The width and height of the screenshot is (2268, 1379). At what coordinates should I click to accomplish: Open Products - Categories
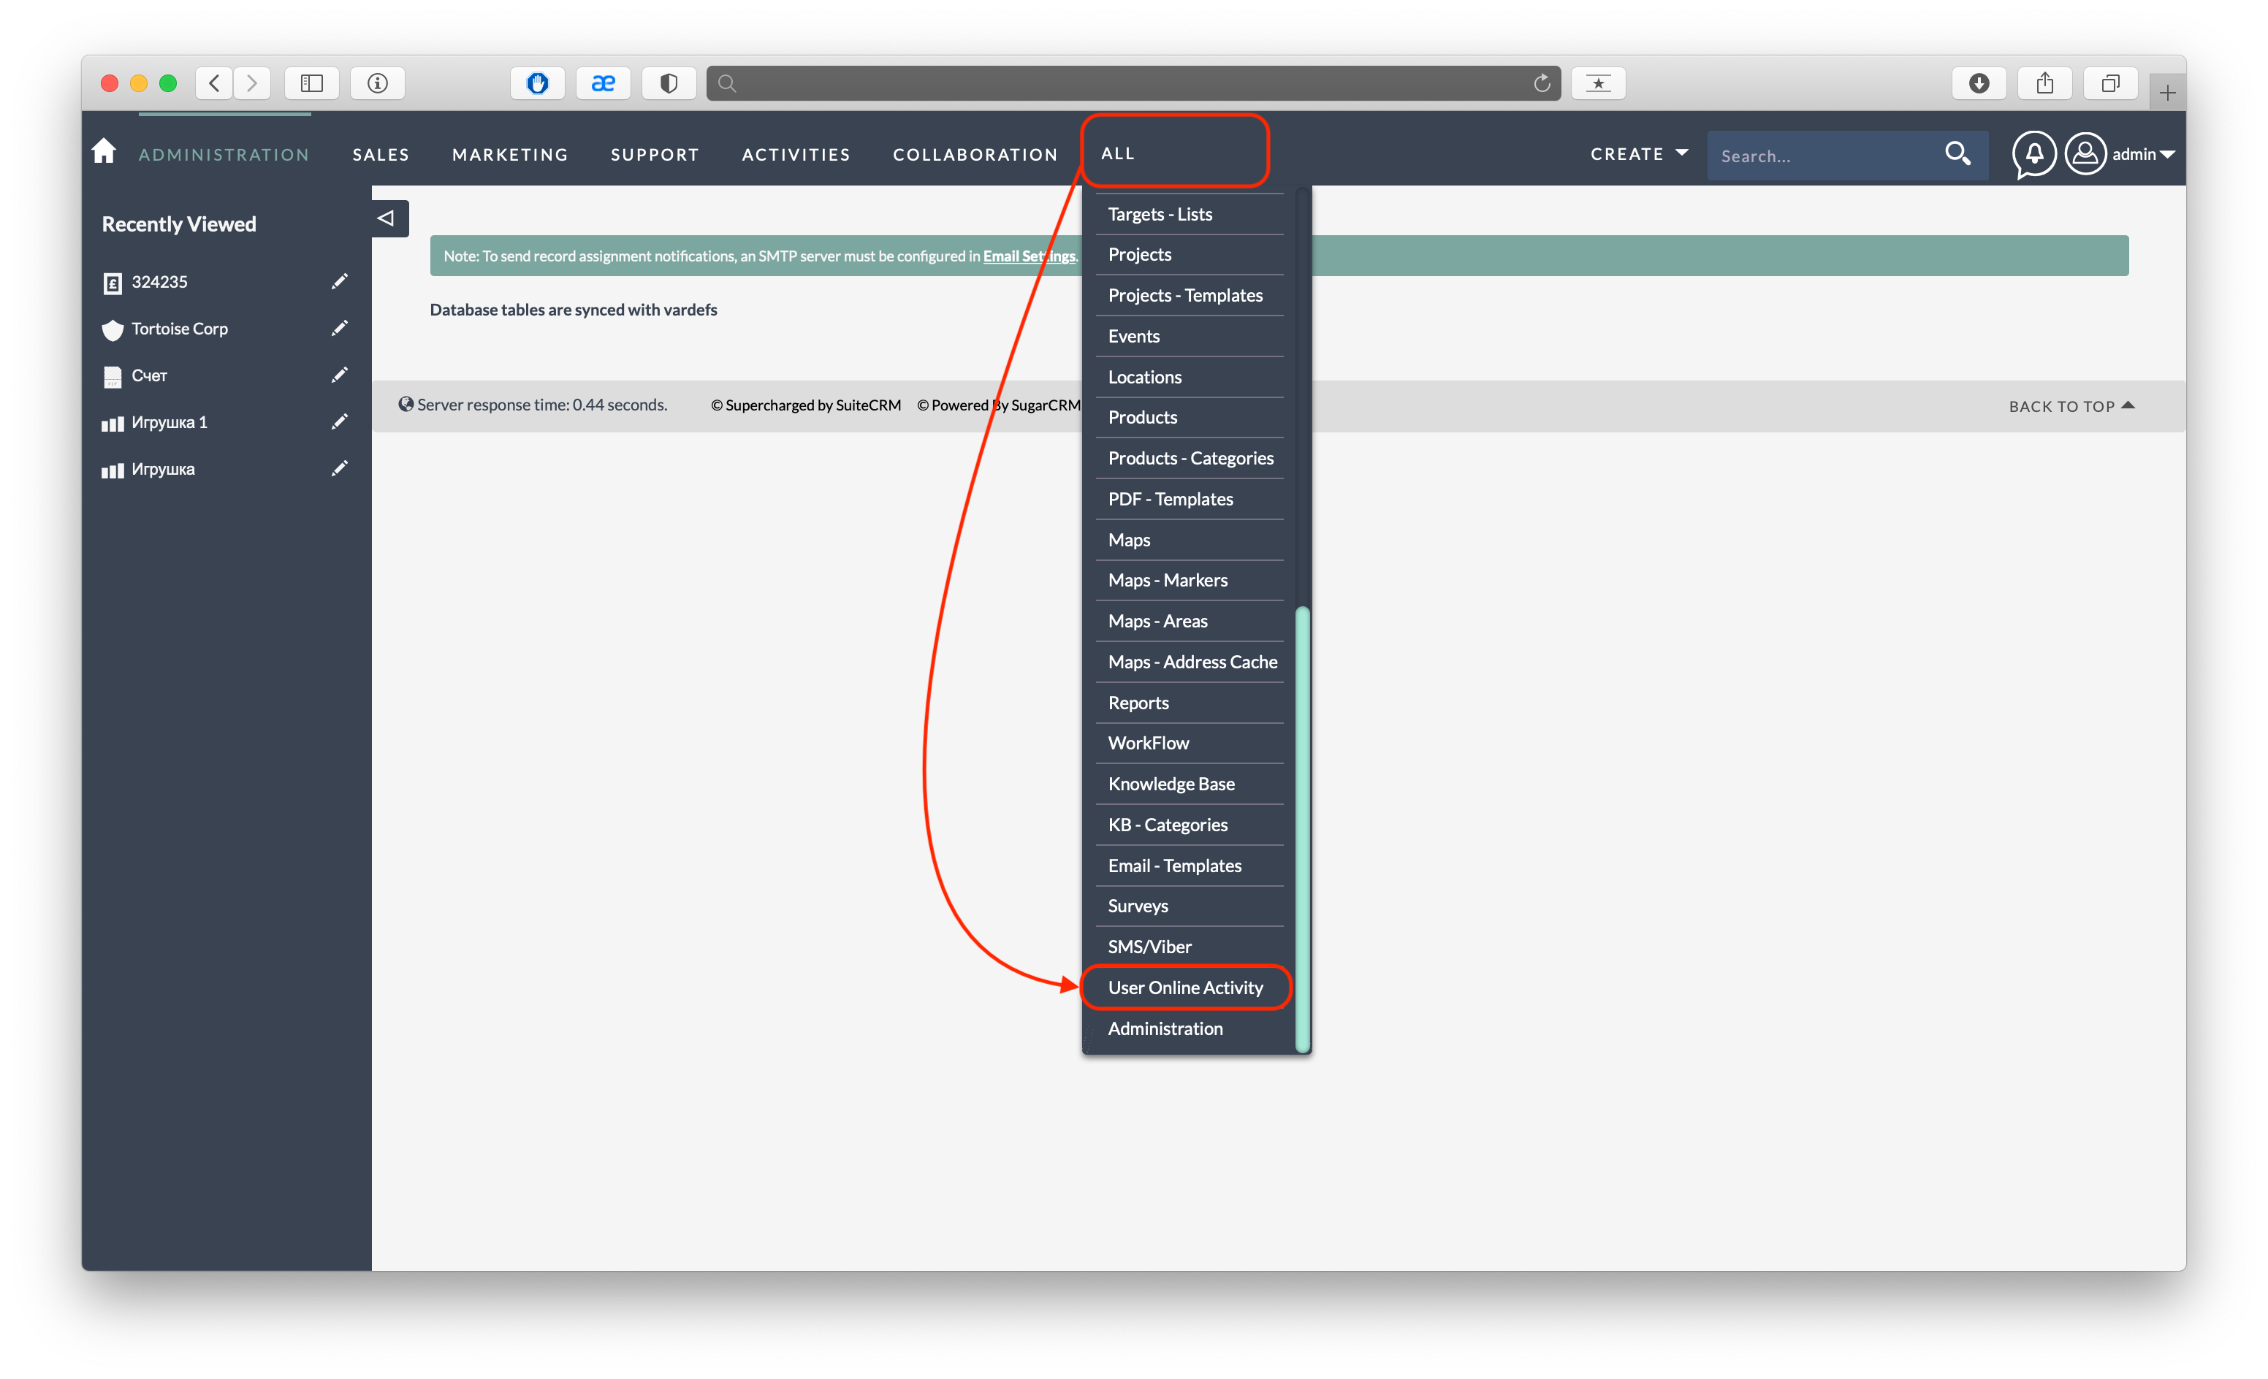[x=1190, y=458]
